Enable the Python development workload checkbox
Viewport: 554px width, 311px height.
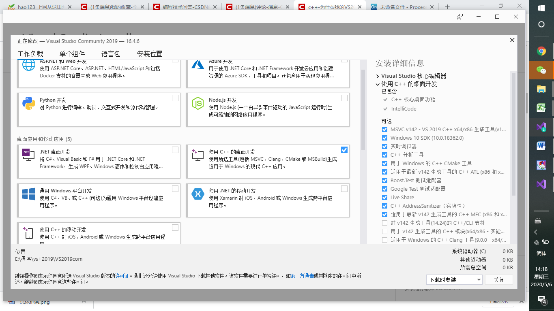(175, 98)
